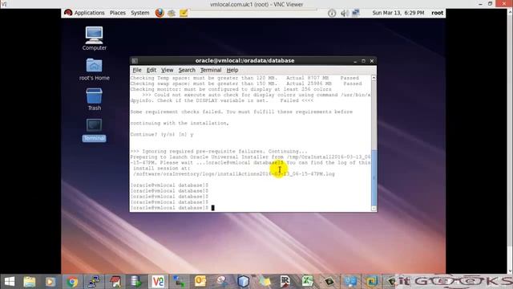Open the terminal Edit menu
Viewport: 513px width, 289px height.
coord(151,70)
